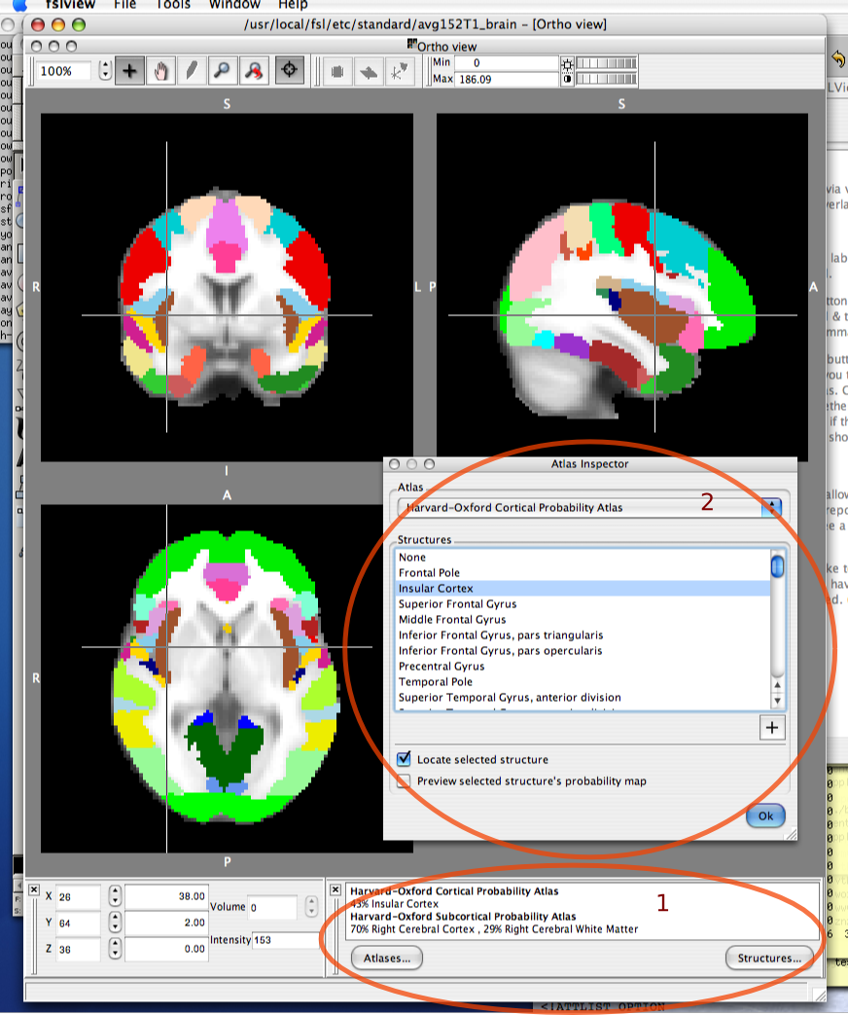Click the coronal brain slice view

click(x=227, y=287)
